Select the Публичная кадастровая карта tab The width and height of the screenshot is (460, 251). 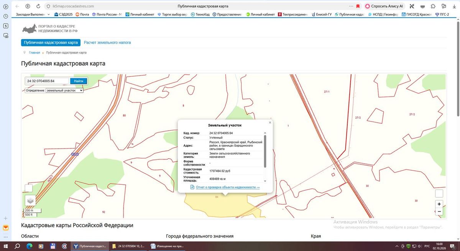point(51,43)
